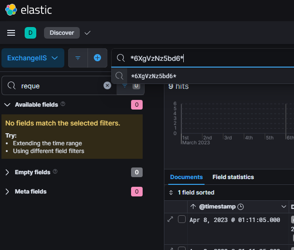Choose the *6XgVzNz5bd6* query suggestion
294x250 pixels.
(x=154, y=76)
